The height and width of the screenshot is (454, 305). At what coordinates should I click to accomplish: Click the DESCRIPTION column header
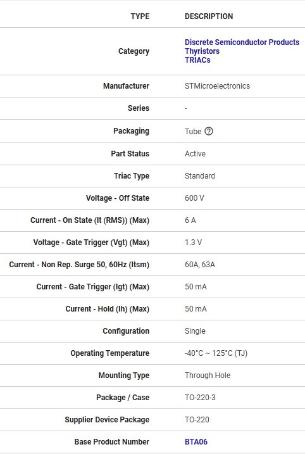209,16
